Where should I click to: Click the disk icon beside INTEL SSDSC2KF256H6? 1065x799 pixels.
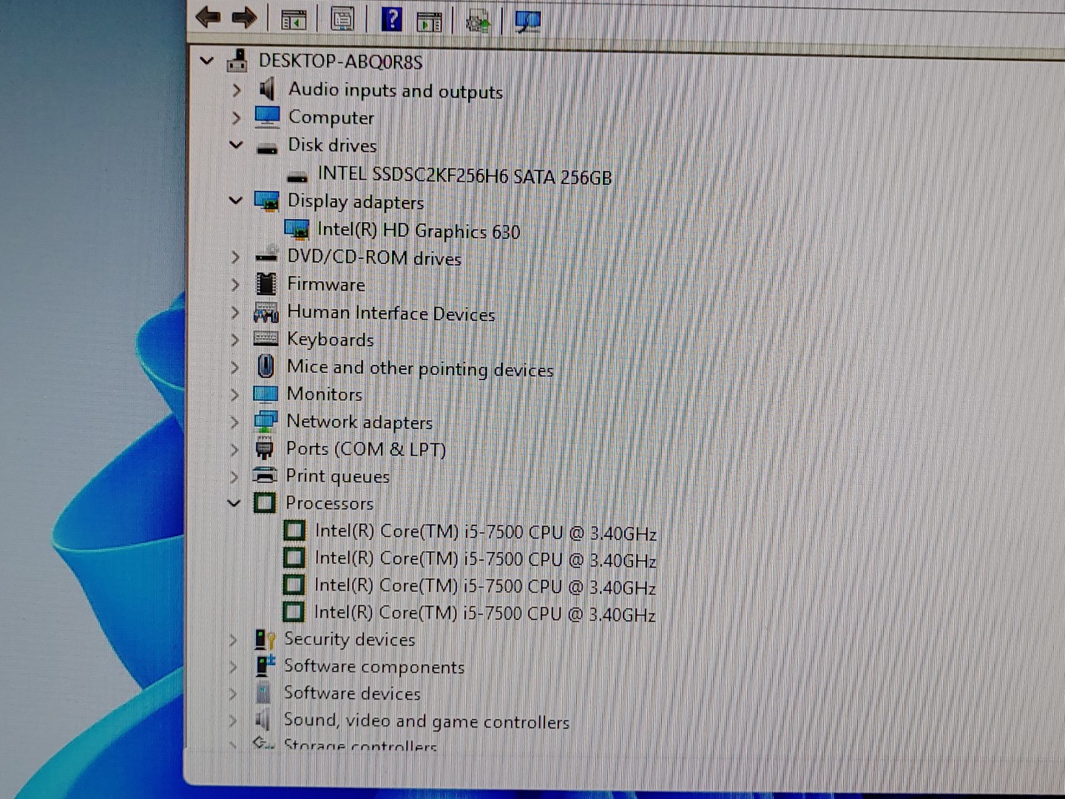(x=299, y=176)
